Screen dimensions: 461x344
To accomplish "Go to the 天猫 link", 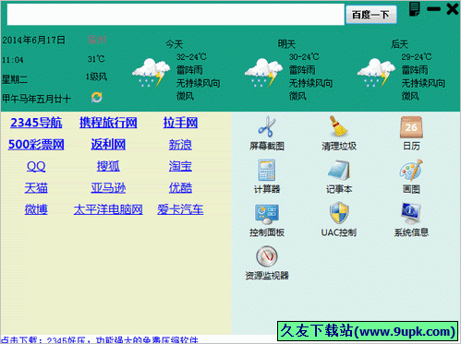I will click(36, 188).
